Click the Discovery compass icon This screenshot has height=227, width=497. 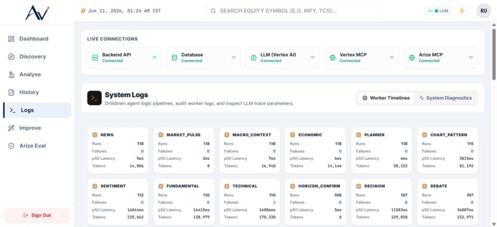(12, 57)
